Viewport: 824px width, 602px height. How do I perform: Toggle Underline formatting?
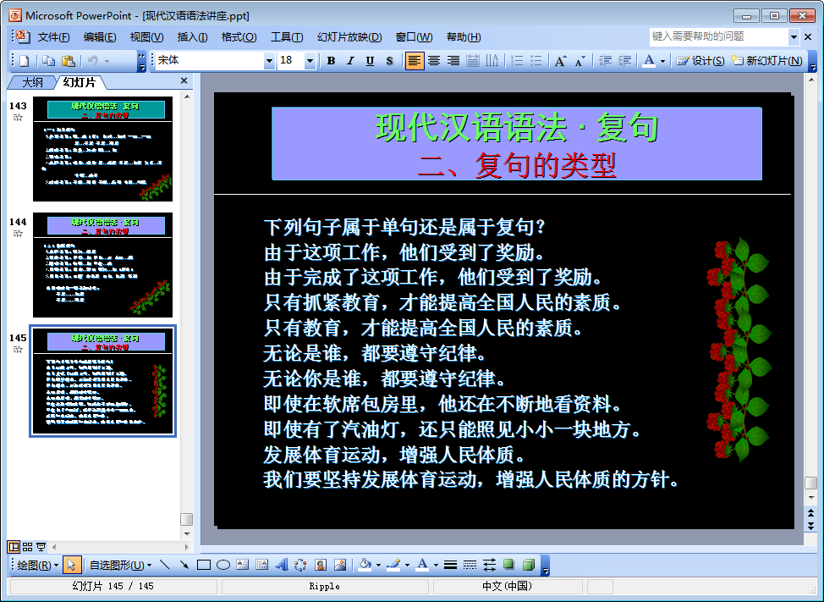pyautogui.click(x=370, y=61)
